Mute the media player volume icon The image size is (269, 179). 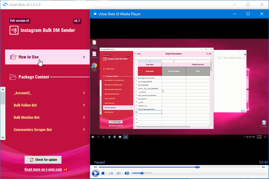(127, 173)
